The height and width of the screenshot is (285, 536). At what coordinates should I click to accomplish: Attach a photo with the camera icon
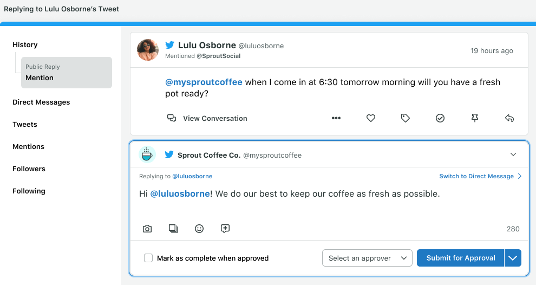[147, 229]
